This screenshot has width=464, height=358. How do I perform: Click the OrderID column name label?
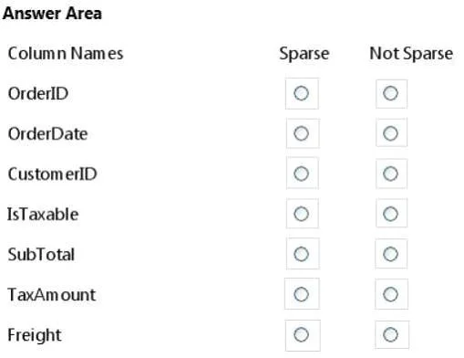point(38,93)
